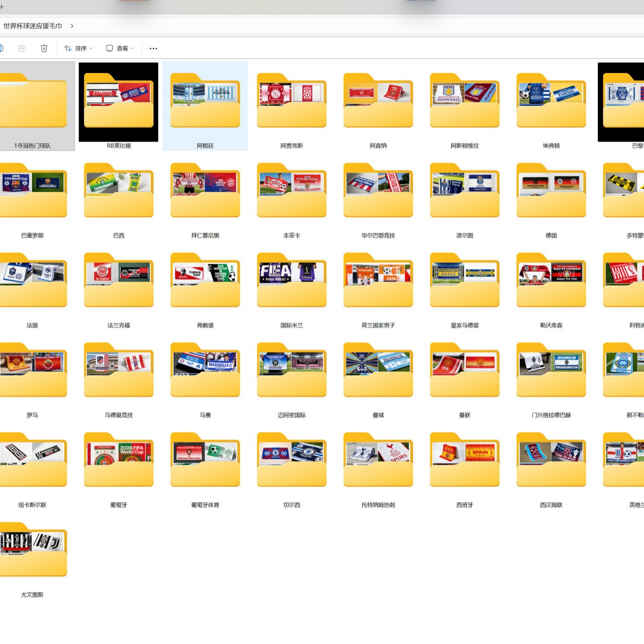Click the 马赛 folder name label
This screenshot has height=644, width=644.
[x=205, y=415]
